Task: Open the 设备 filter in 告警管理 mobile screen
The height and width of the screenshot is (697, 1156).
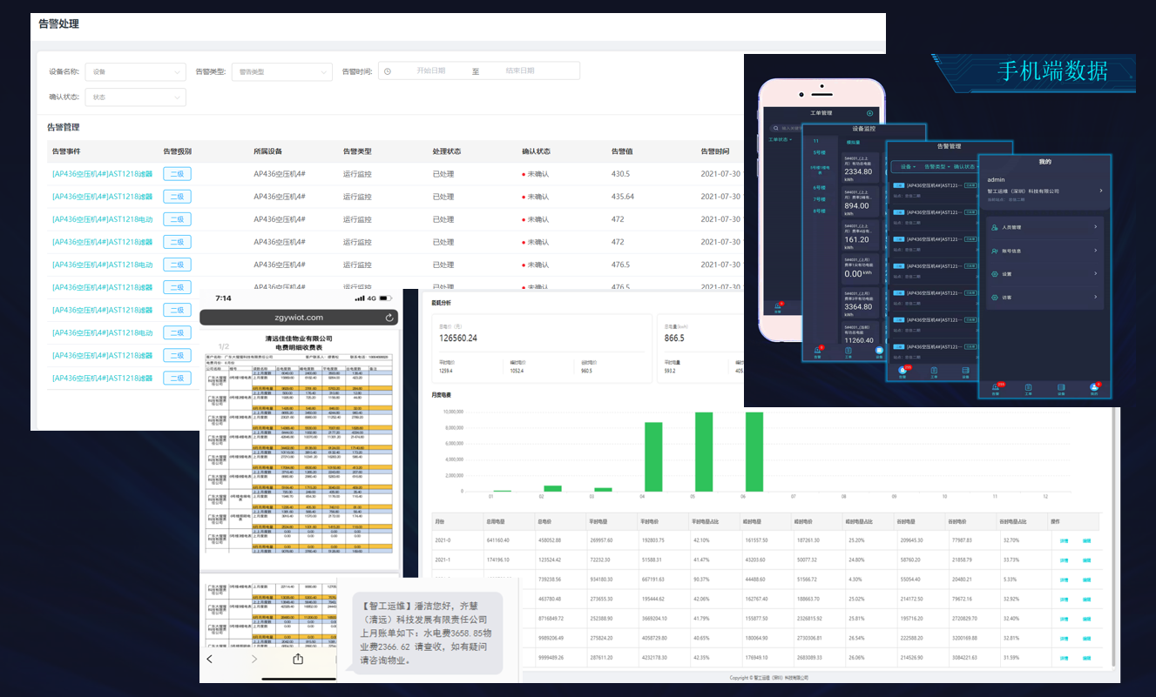Action: coord(908,166)
